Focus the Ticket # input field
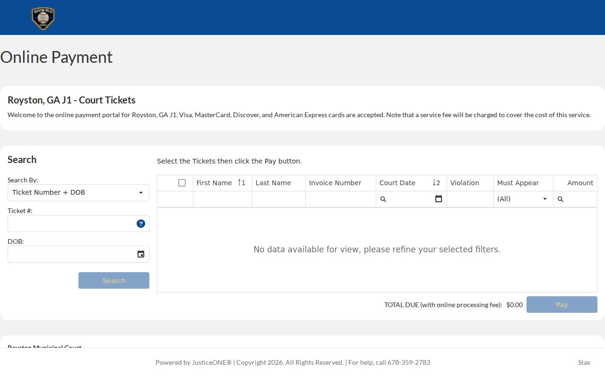The image size is (605, 378). (x=72, y=223)
